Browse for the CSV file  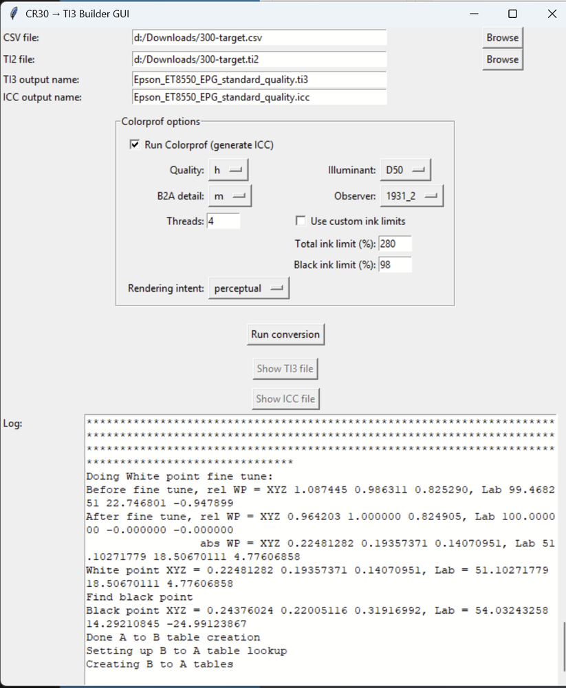[502, 38]
